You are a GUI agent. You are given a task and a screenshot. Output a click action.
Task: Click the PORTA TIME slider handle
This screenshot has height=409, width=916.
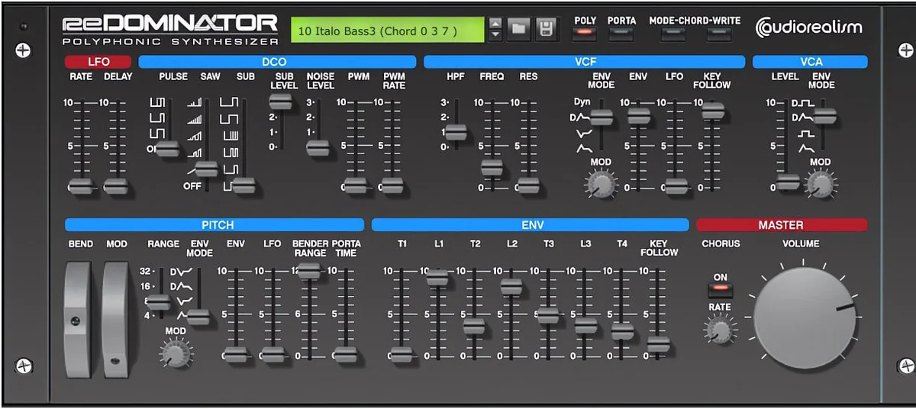345,355
